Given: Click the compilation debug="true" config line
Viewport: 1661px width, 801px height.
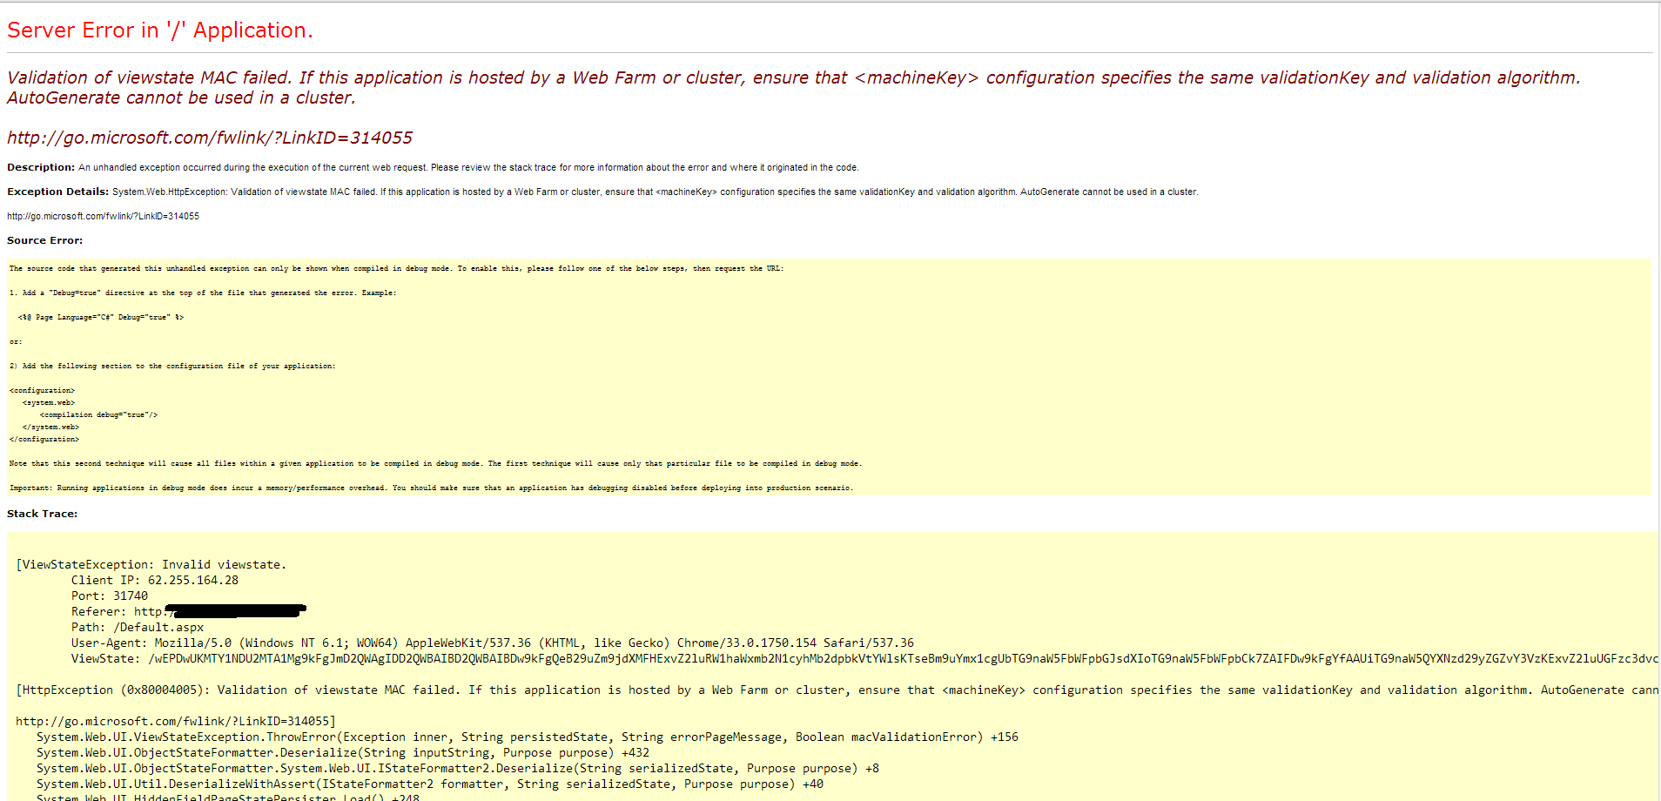Looking at the screenshot, I should point(98,415).
